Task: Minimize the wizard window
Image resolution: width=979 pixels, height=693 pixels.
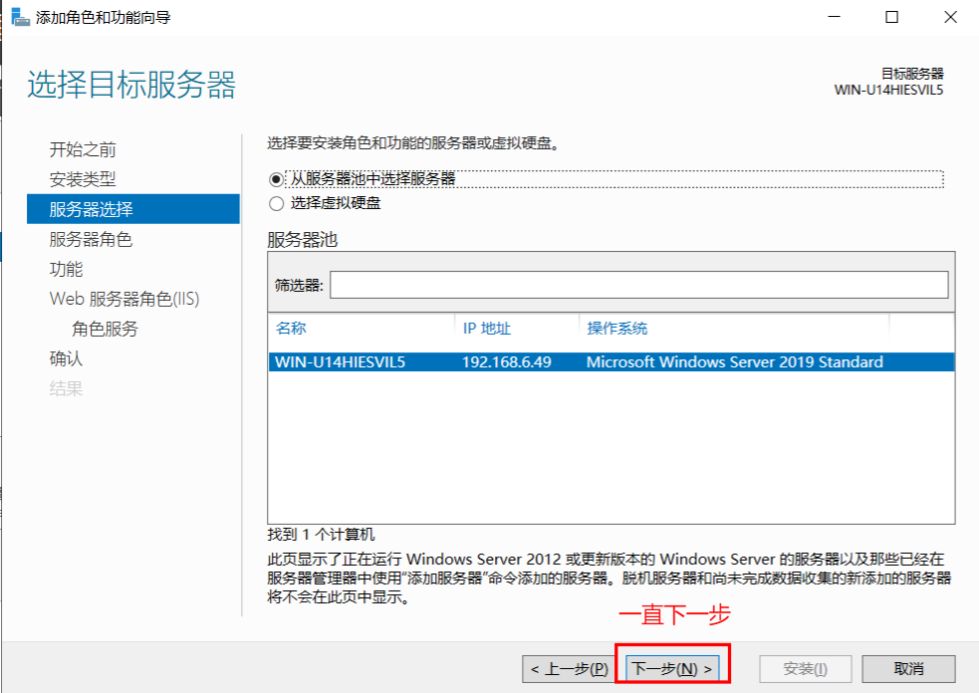Action: coord(835,17)
